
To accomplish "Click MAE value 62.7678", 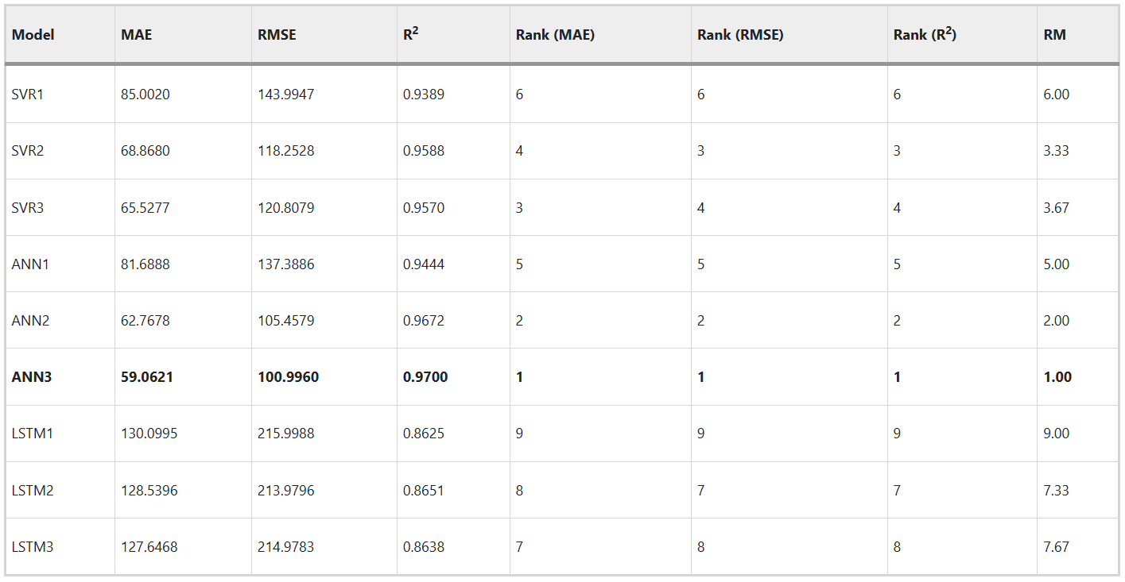I will coord(145,321).
